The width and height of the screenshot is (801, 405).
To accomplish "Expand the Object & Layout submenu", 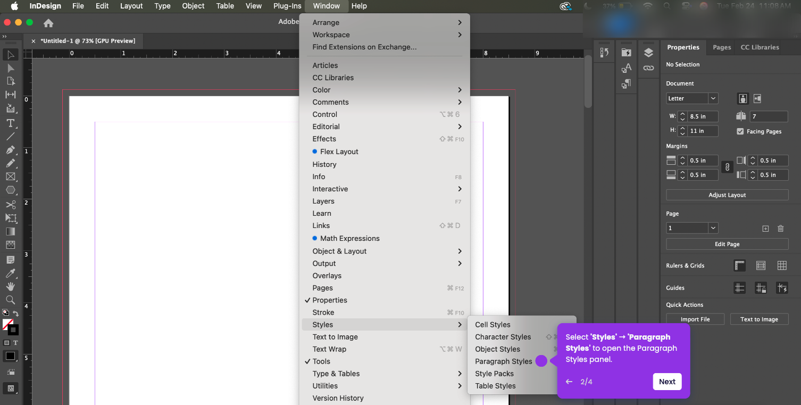I will [385, 251].
